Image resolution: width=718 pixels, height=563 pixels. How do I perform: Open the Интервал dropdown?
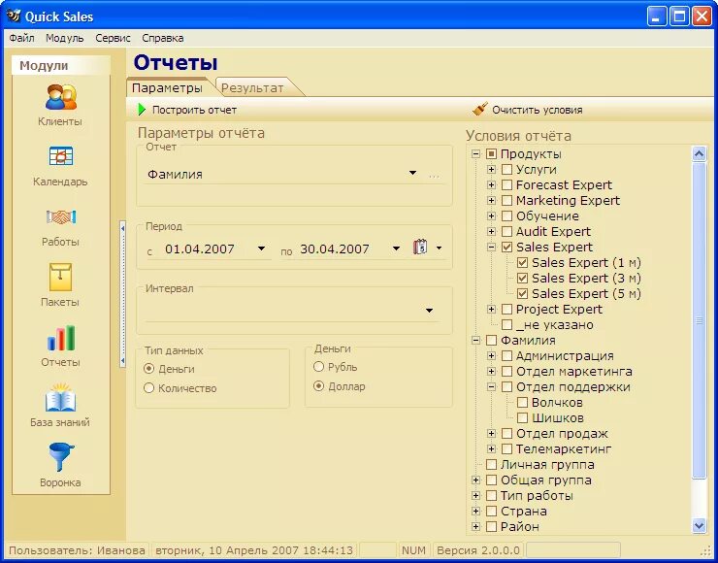pos(429,310)
